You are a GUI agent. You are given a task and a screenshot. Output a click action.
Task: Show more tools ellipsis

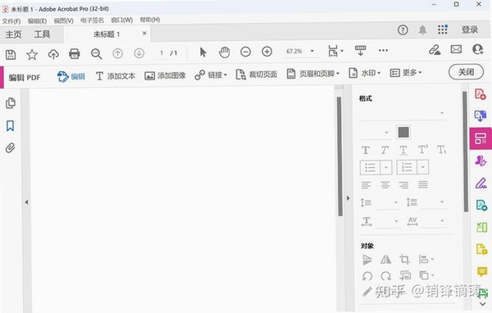[x=383, y=50]
